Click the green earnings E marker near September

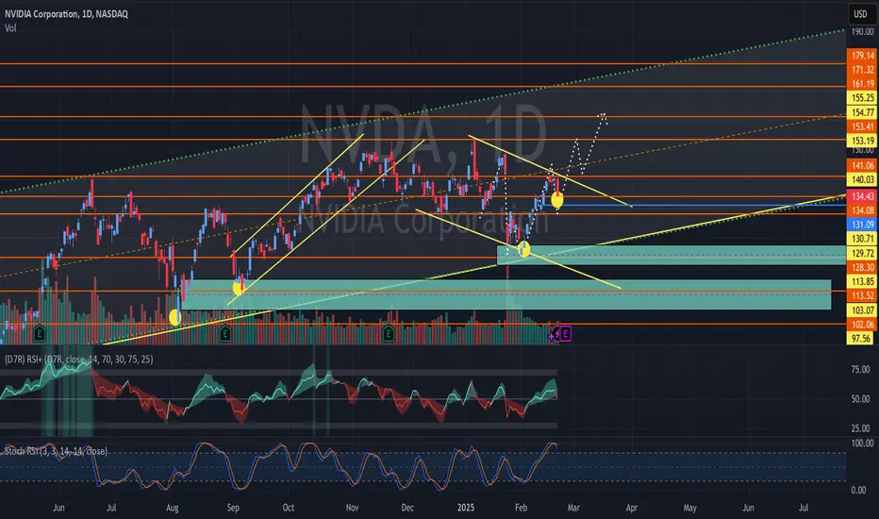click(224, 333)
